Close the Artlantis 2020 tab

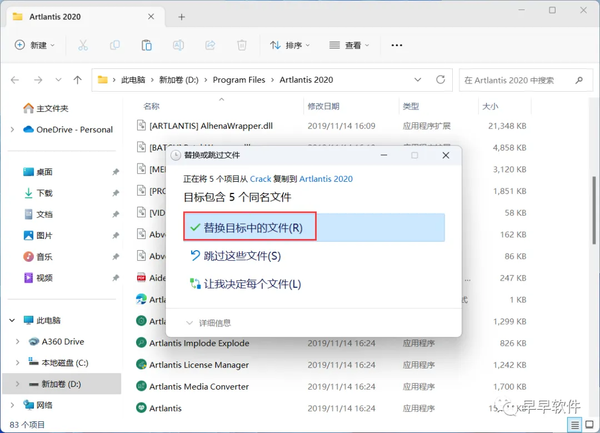[x=151, y=17]
